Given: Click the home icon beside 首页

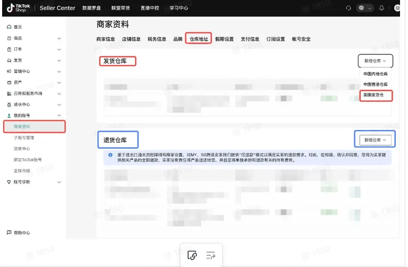Looking at the screenshot, I should click(x=9, y=27).
